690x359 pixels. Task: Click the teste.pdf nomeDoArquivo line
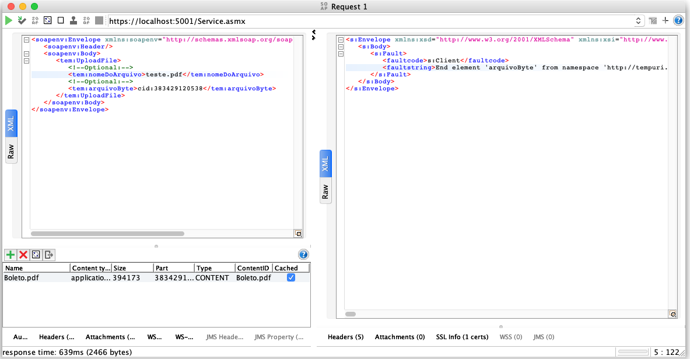point(166,75)
